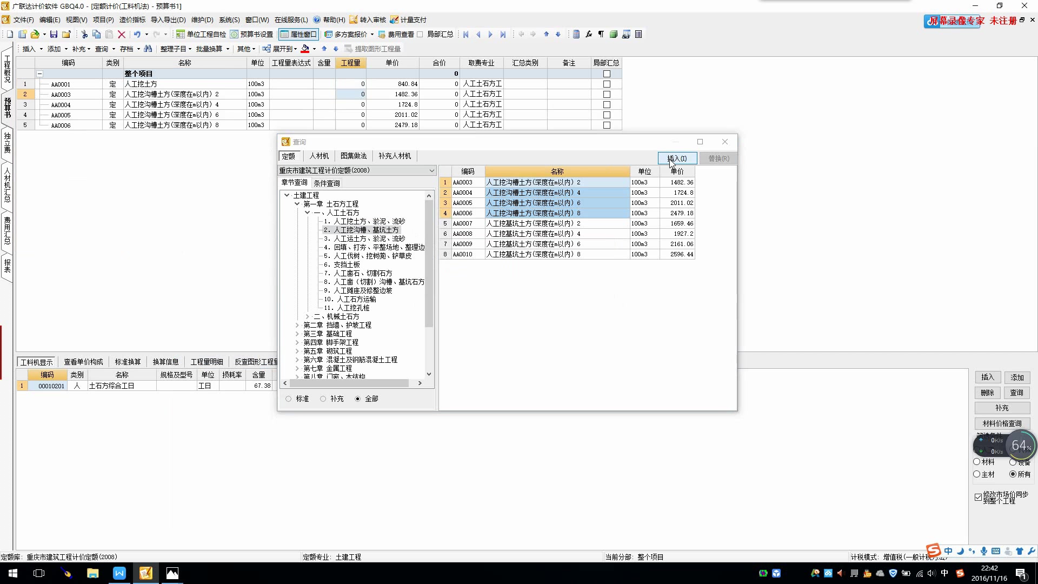Image resolution: width=1038 pixels, height=584 pixels.
Task: Select result row AA0007 人工挖基坑土方
Action: point(567,223)
